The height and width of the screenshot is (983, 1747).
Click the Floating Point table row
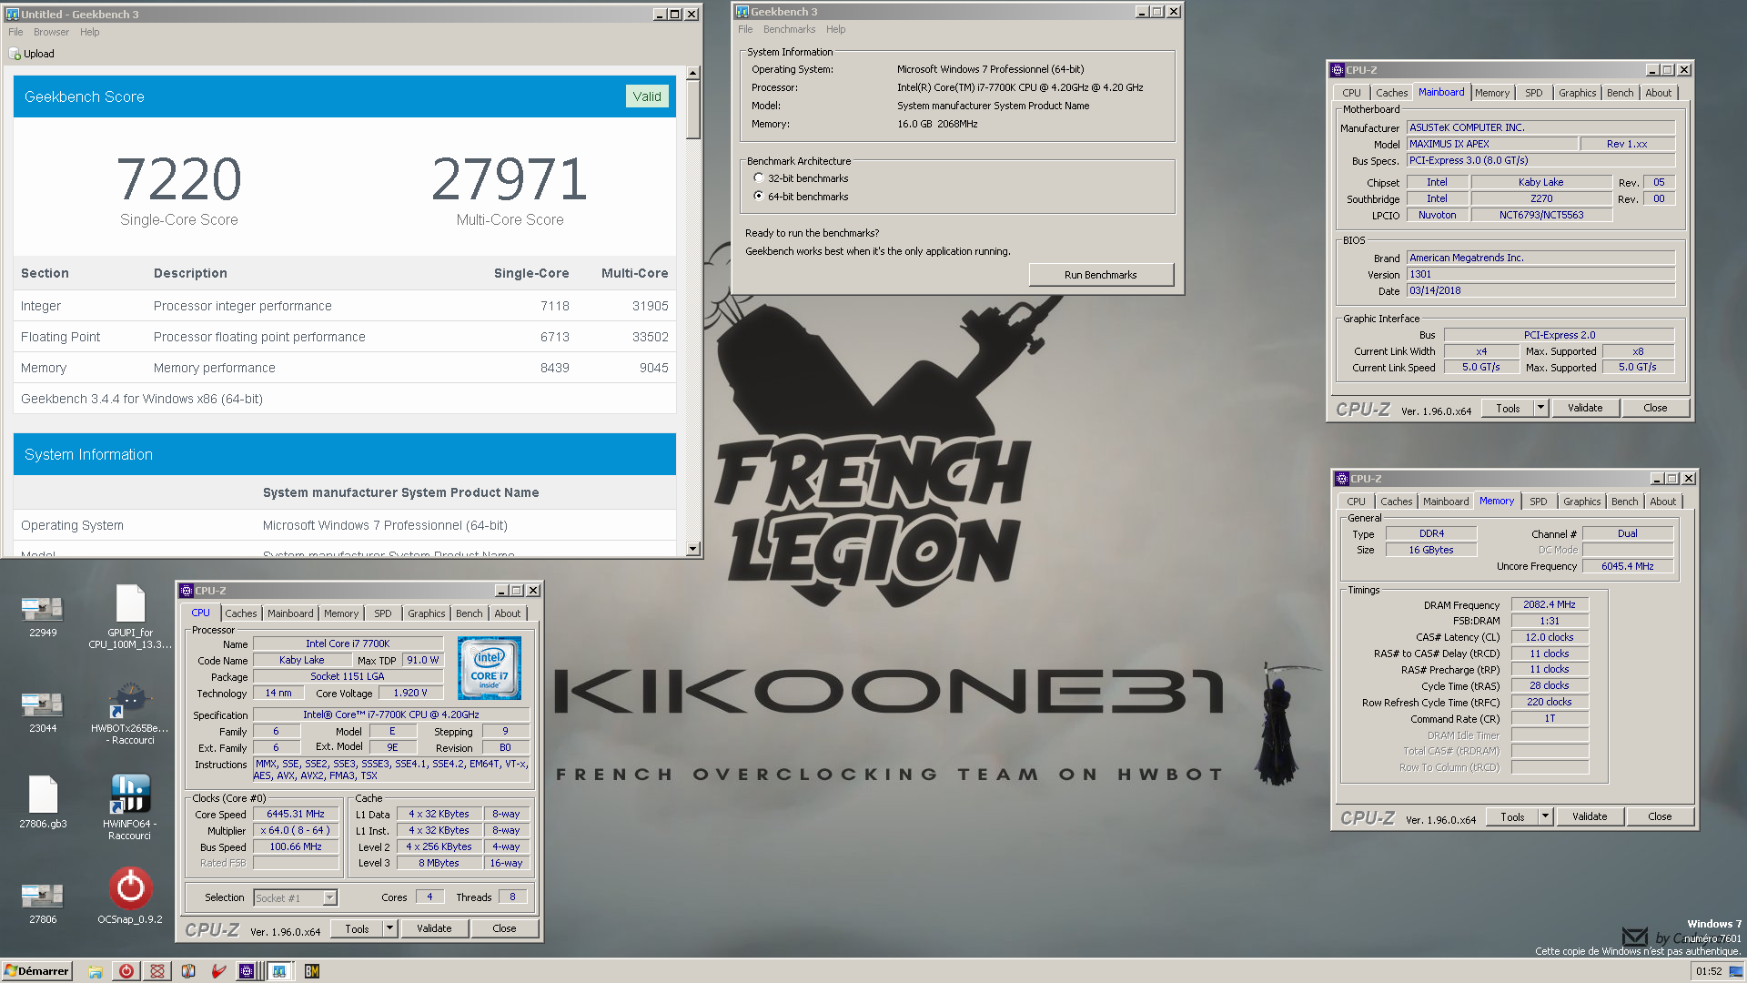344,337
